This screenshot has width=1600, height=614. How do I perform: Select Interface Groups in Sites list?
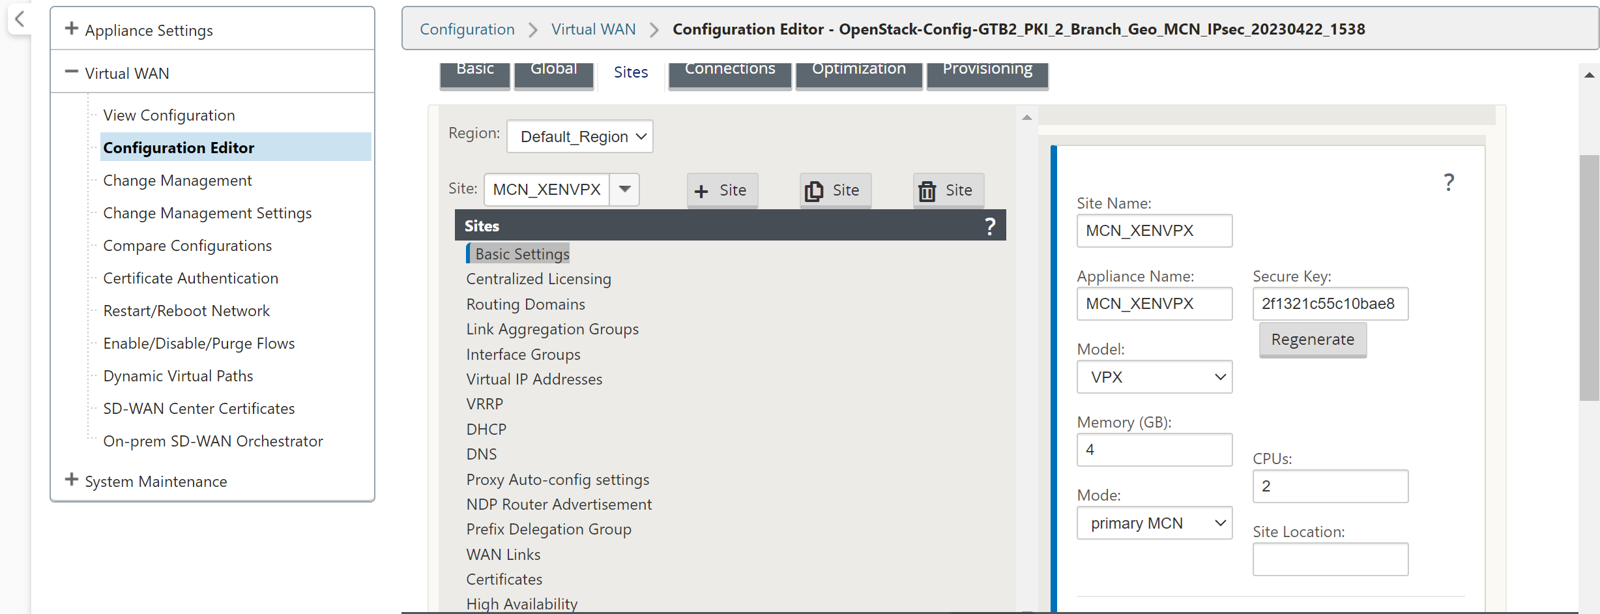(x=523, y=355)
